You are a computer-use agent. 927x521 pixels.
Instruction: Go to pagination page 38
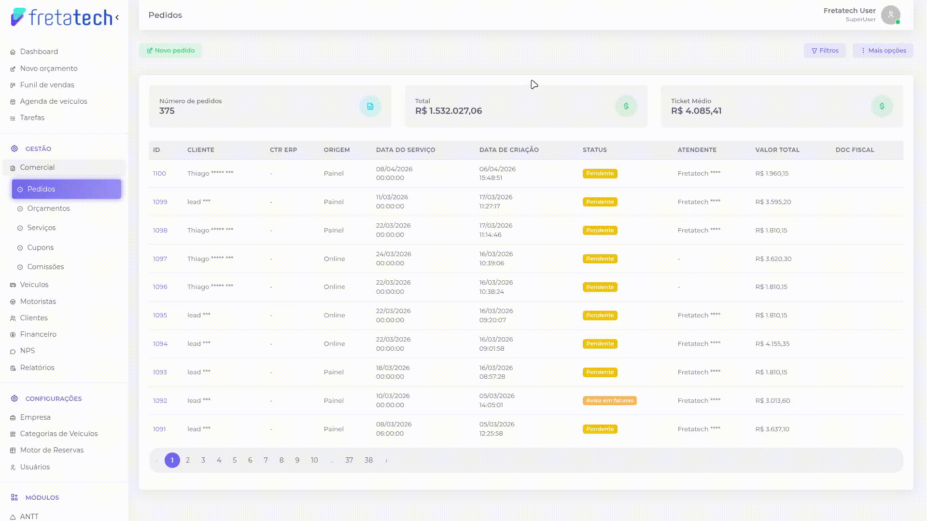pyautogui.click(x=369, y=460)
